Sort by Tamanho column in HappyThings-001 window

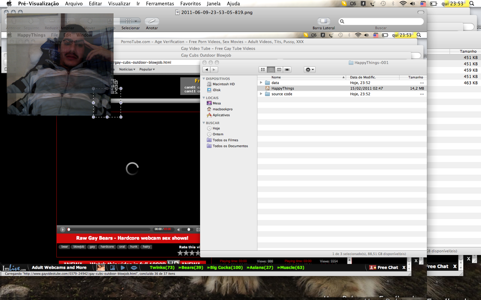413,77
